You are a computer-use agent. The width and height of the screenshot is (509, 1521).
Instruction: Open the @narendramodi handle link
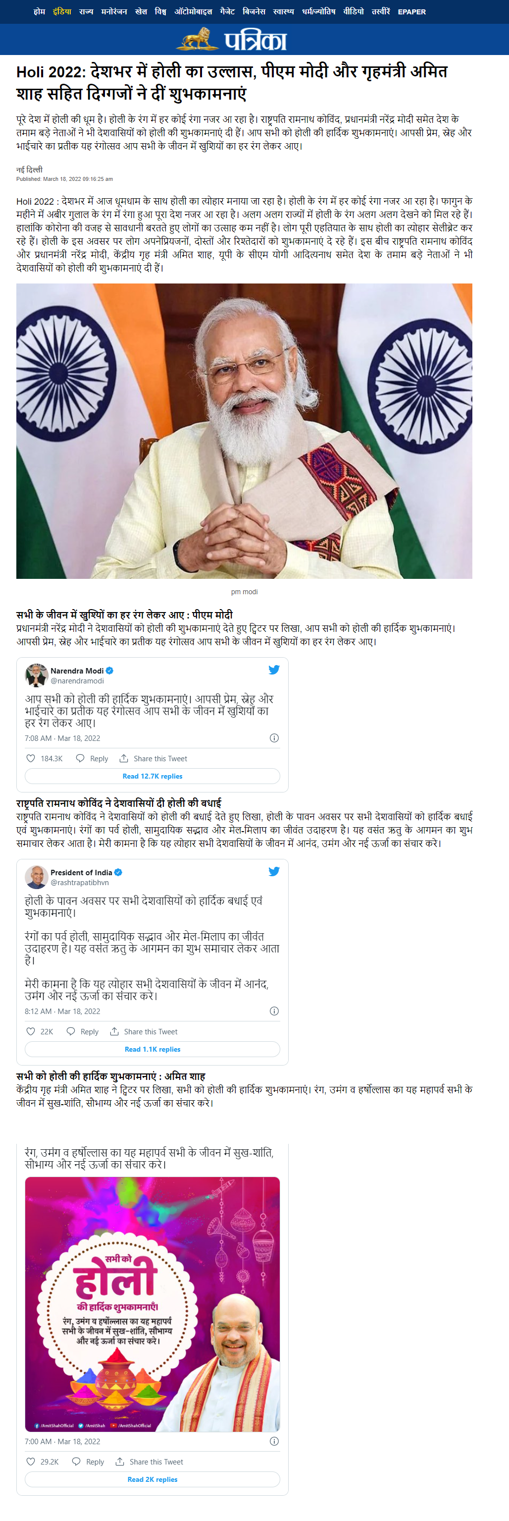[77, 681]
